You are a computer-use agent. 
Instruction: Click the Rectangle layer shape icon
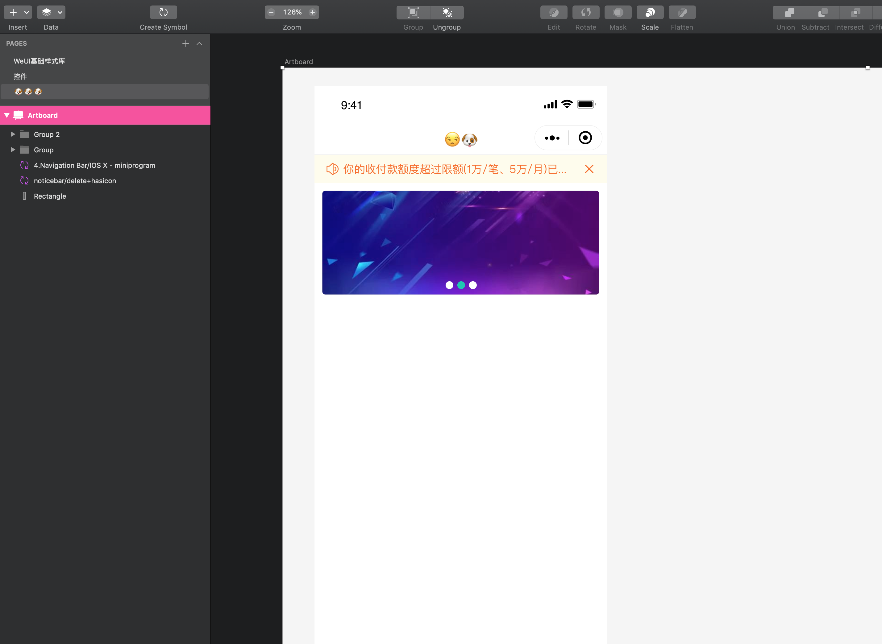click(x=24, y=196)
